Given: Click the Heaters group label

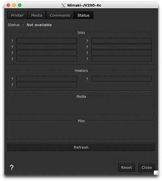Looking at the screenshot, I should pyautogui.click(x=81, y=71).
